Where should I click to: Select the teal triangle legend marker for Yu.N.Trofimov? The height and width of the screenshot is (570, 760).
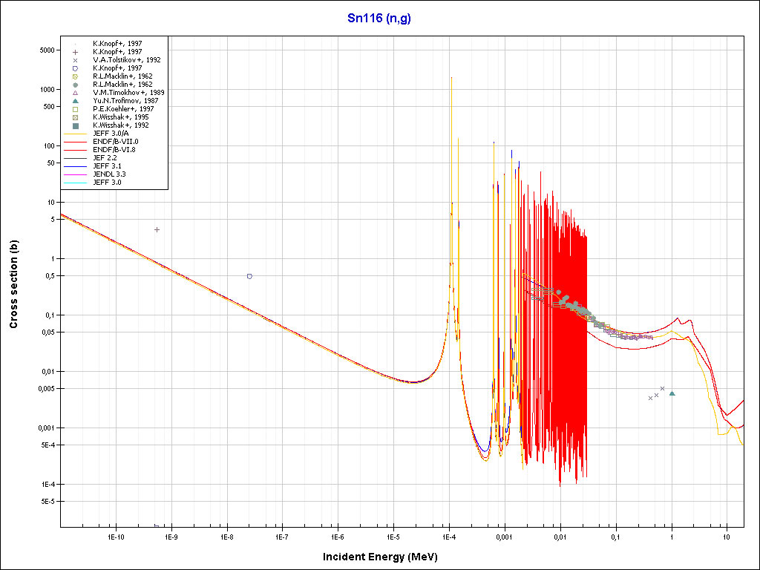click(75, 101)
